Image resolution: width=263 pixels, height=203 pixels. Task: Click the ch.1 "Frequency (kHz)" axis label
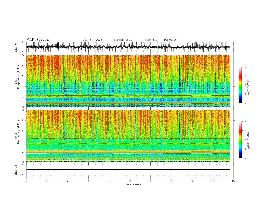pyautogui.click(x=18, y=76)
